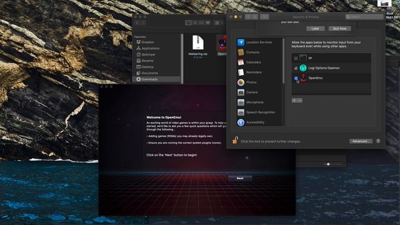The image size is (400, 225).
Task: Add an app with the plus button
Action: pos(294,101)
